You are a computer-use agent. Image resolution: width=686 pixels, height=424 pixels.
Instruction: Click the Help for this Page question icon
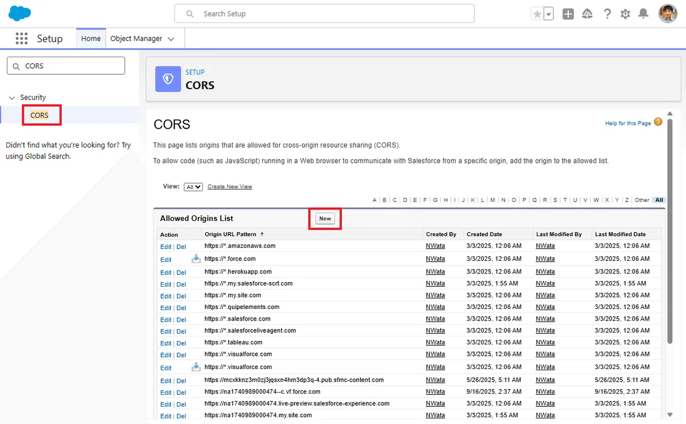pyautogui.click(x=658, y=122)
